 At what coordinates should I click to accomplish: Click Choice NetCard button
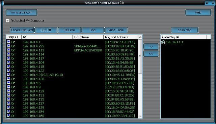[22, 30]
